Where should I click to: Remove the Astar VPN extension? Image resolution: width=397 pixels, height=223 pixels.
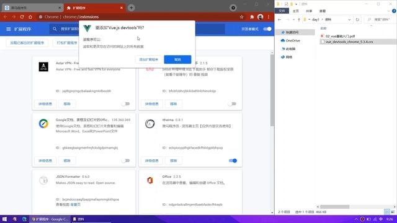(x=67, y=104)
